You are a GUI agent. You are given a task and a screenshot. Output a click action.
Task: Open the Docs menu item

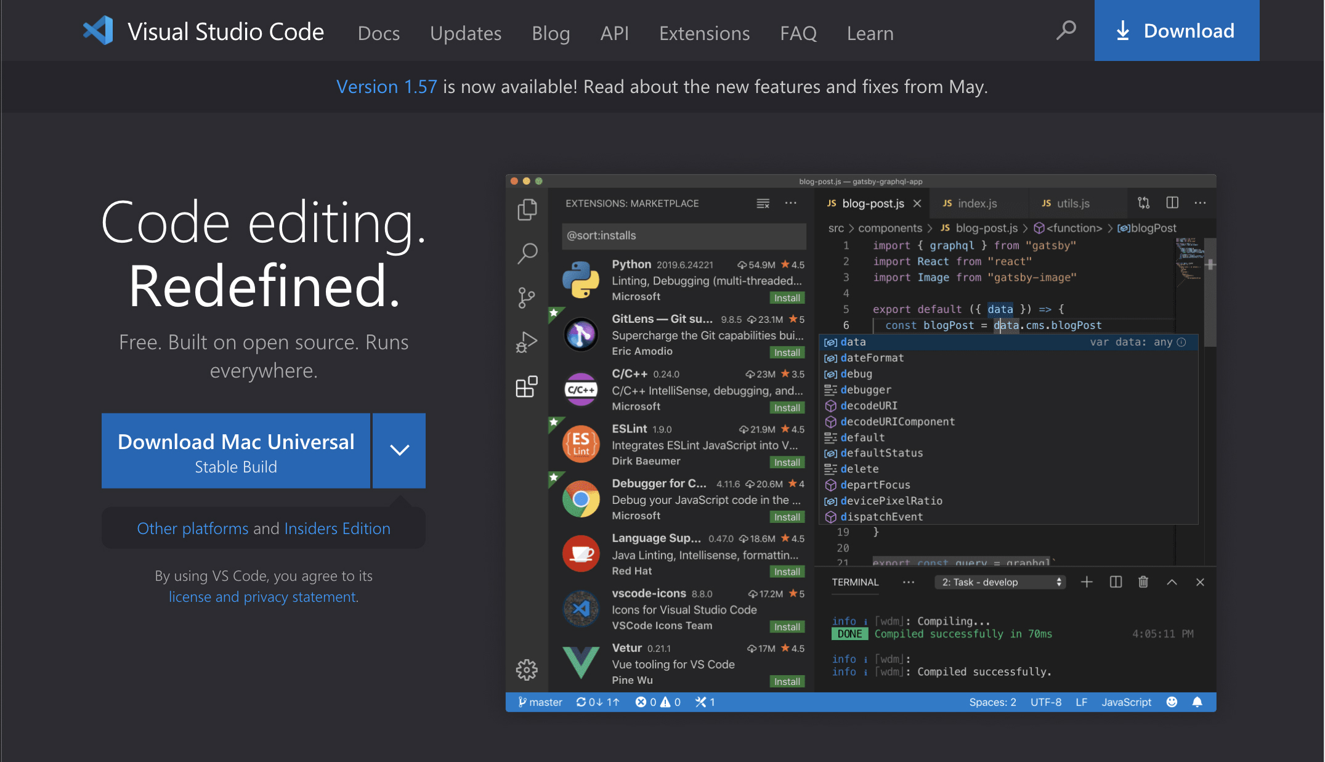tap(379, 33)
